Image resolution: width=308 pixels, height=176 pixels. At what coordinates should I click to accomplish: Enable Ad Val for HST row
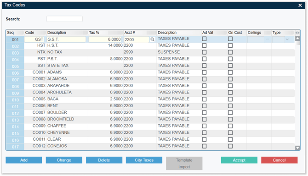coord(204,45)
